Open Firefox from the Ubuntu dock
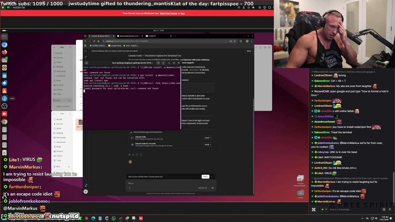This screenshot has height=222, width=395. tap(4, 52)
